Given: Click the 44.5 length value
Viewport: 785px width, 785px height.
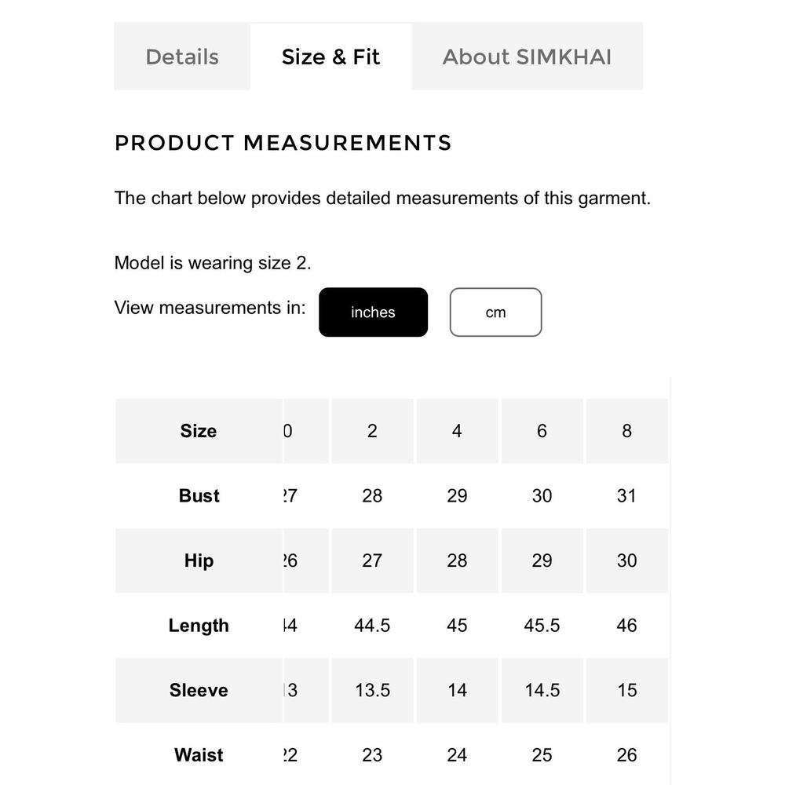Looking at the screenshot, I should coord(372,626).
